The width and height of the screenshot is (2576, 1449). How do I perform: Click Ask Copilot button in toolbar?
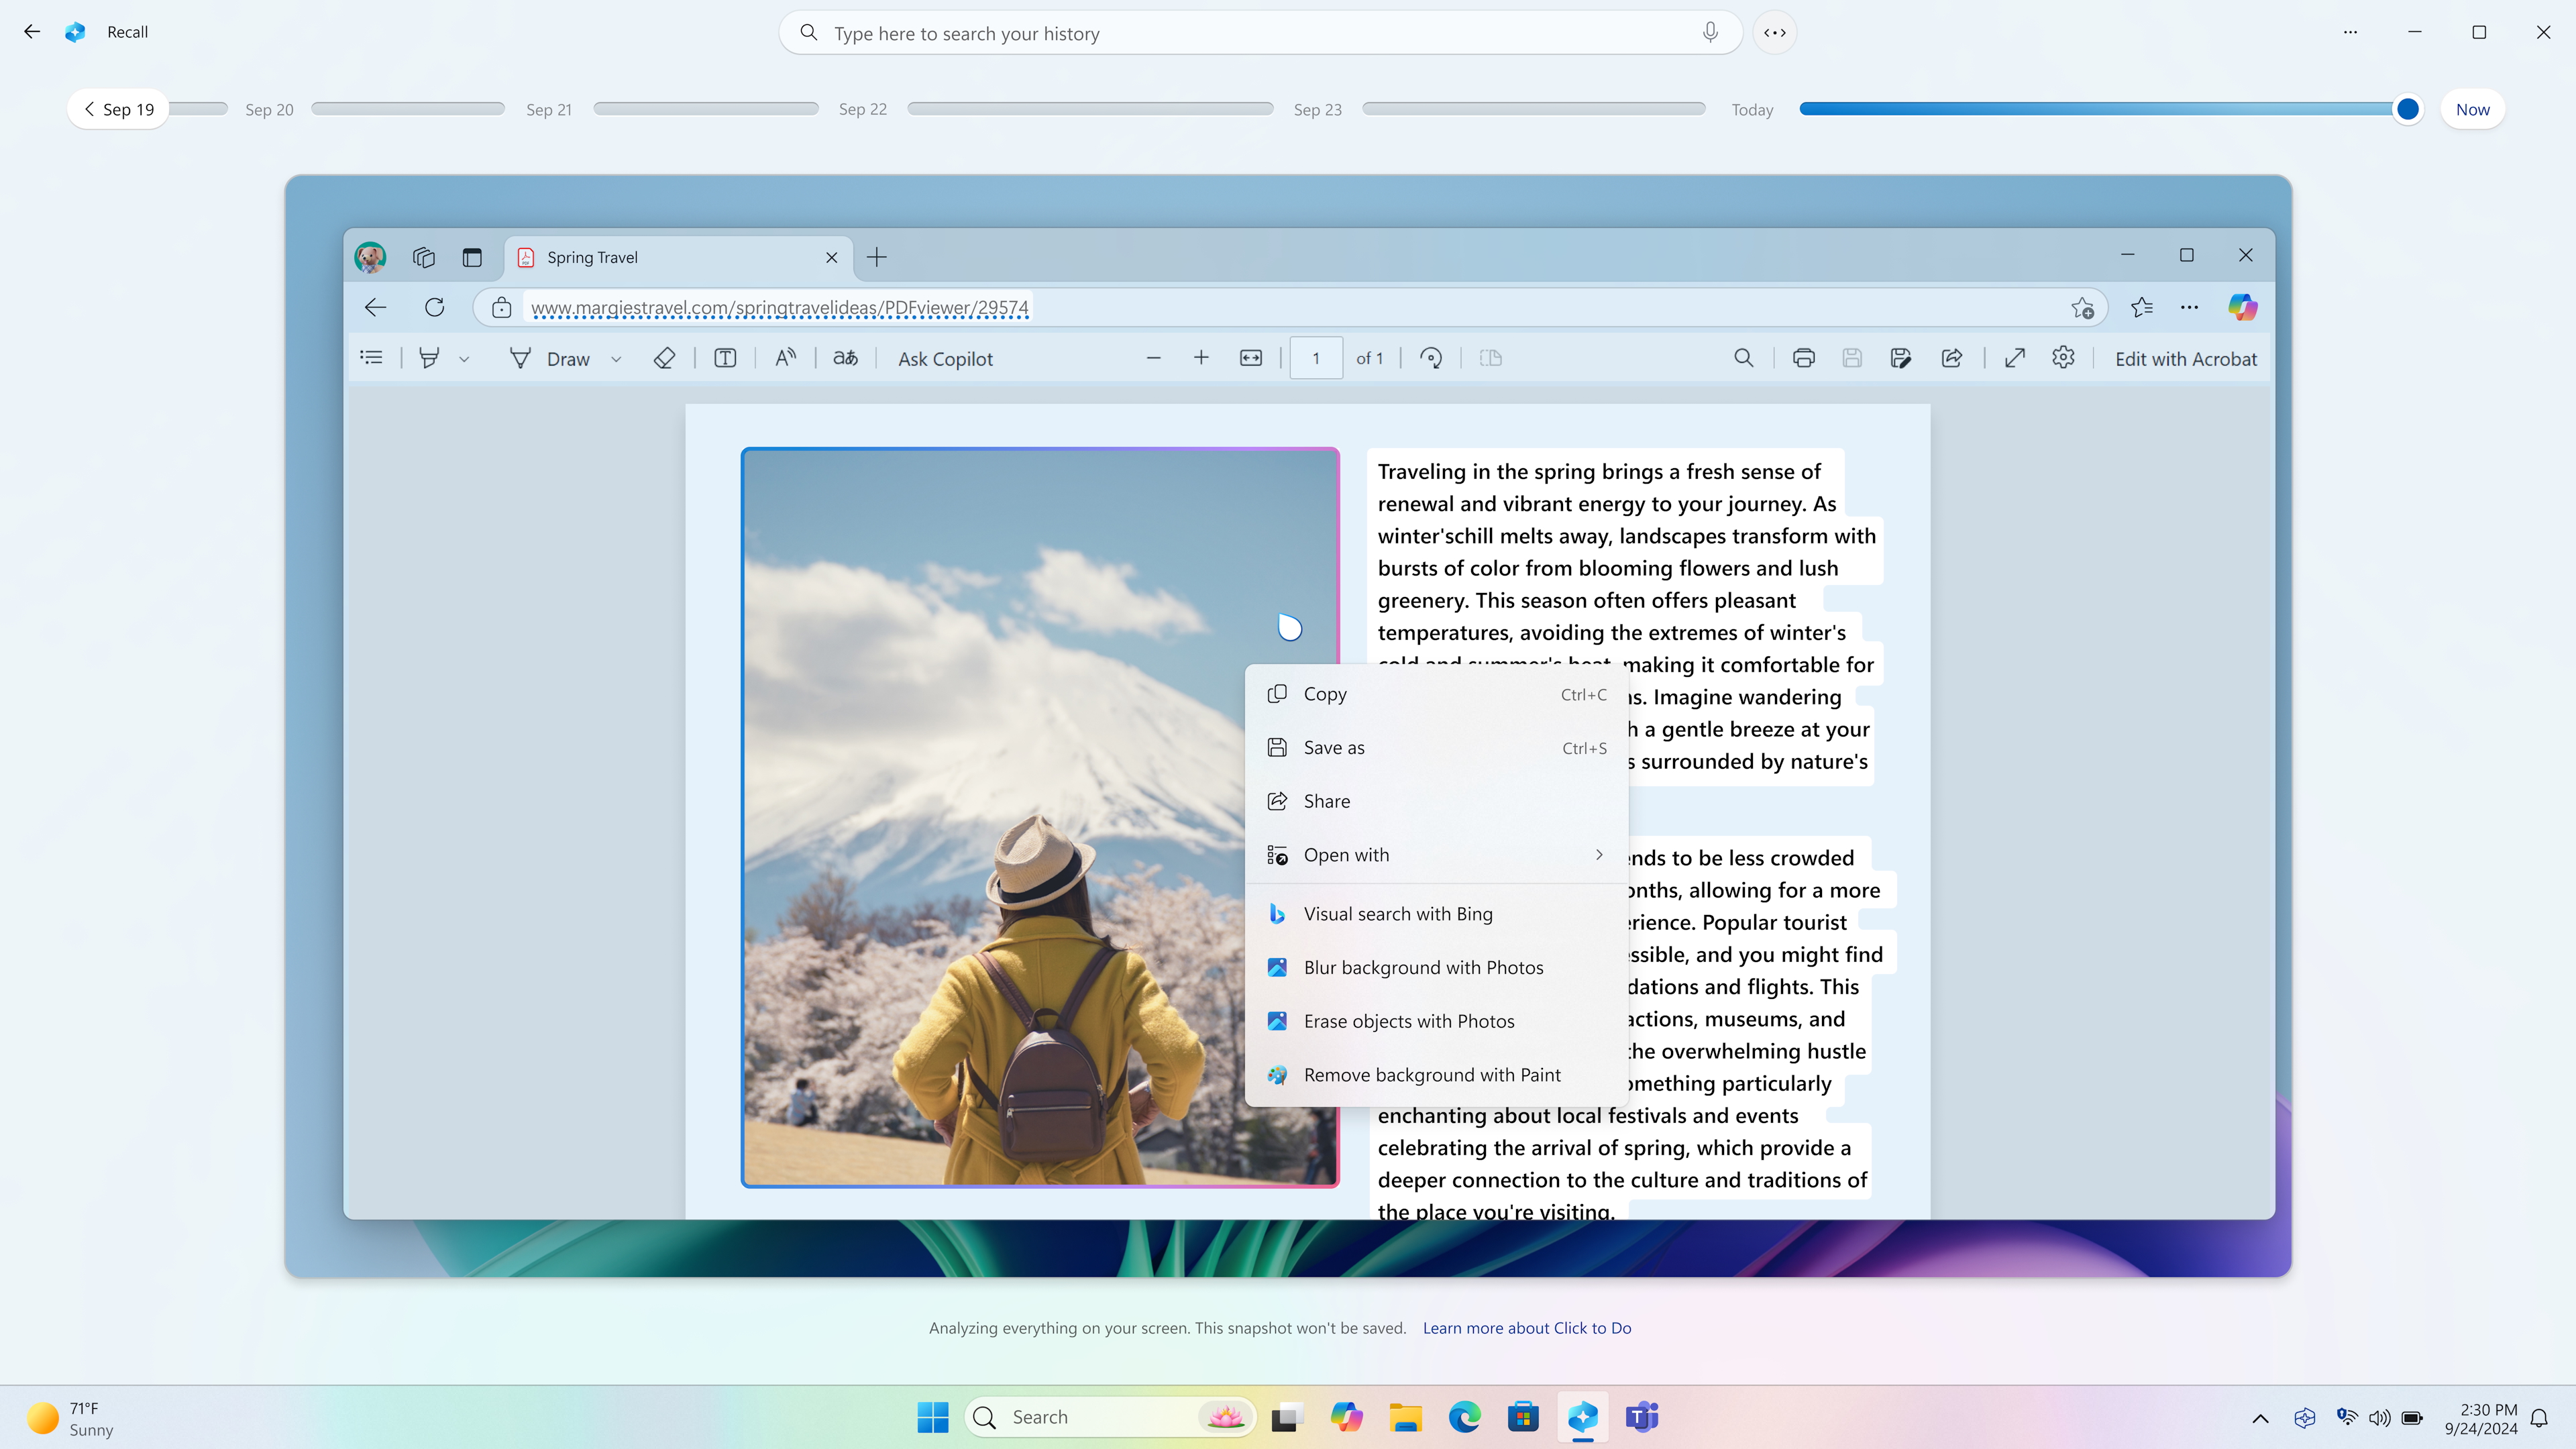(945, 359)
